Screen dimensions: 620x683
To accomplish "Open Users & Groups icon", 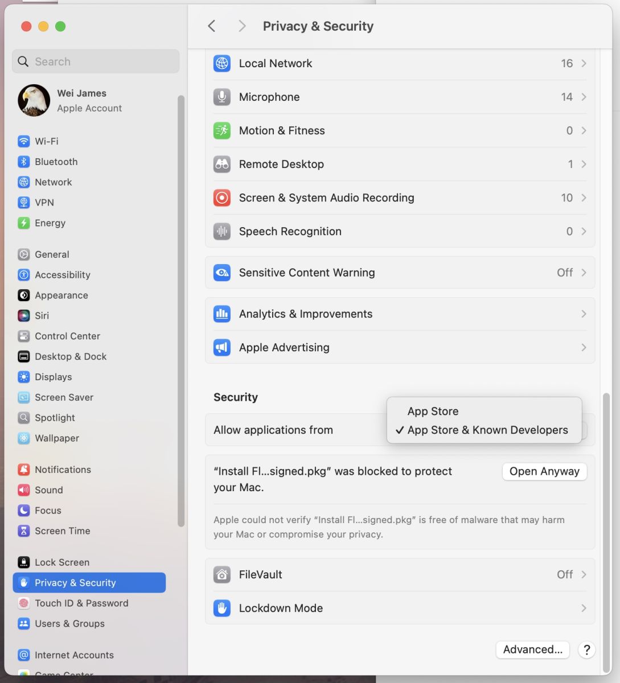I will (x=23, y=624).
